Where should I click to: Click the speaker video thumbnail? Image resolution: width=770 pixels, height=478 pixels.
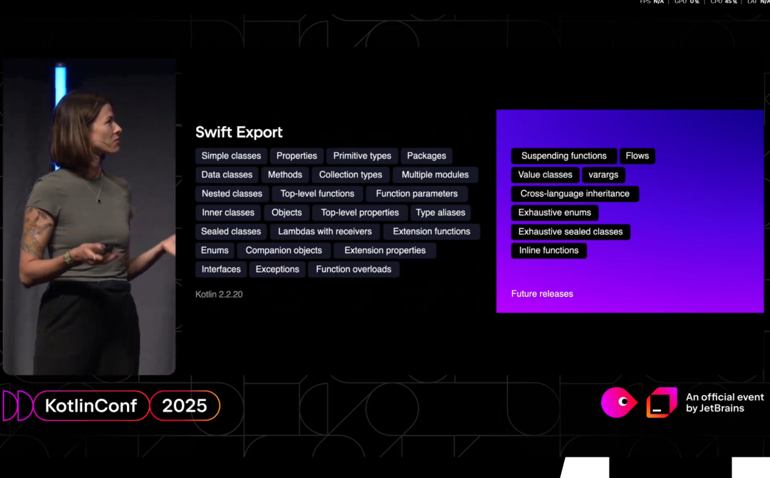click(89, 217)
